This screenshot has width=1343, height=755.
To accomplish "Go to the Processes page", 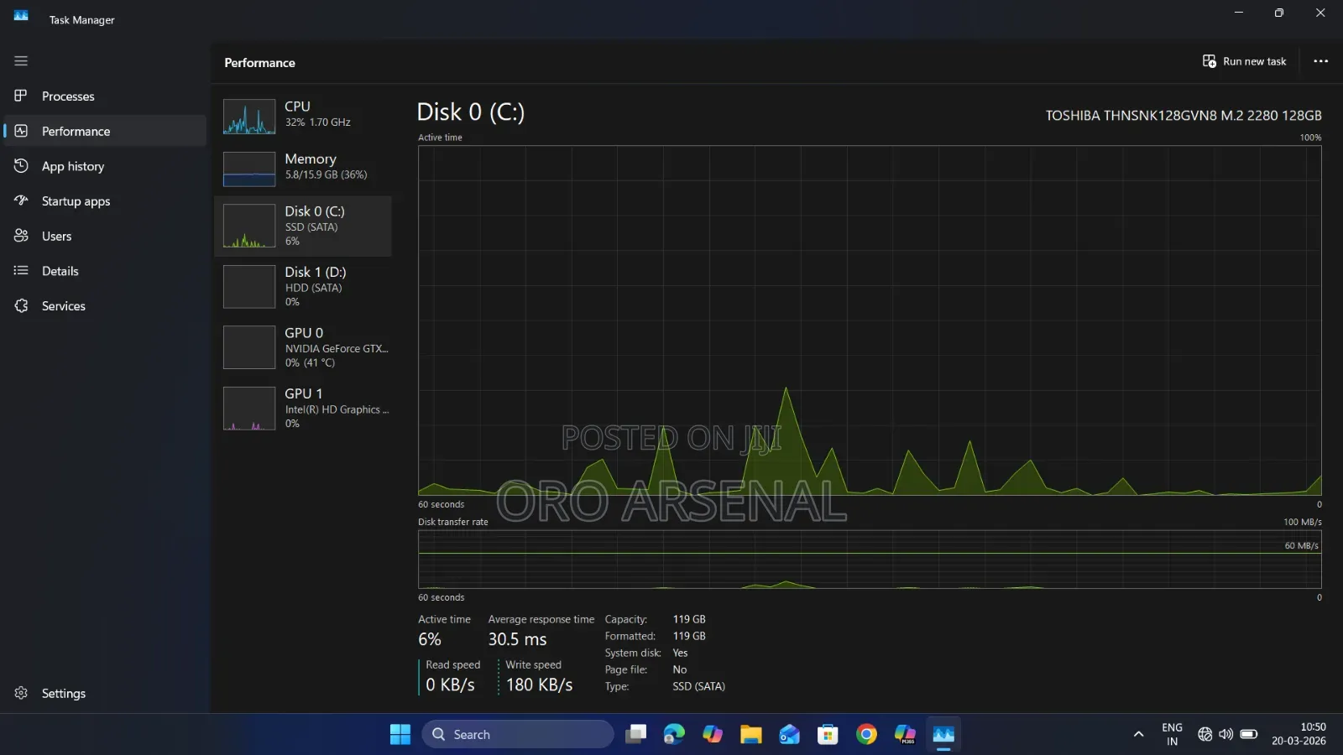I will pyautogui.click(x=106, y=96).
